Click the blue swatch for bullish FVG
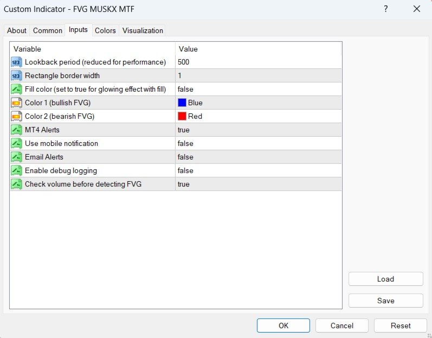 tap(182, 103)
